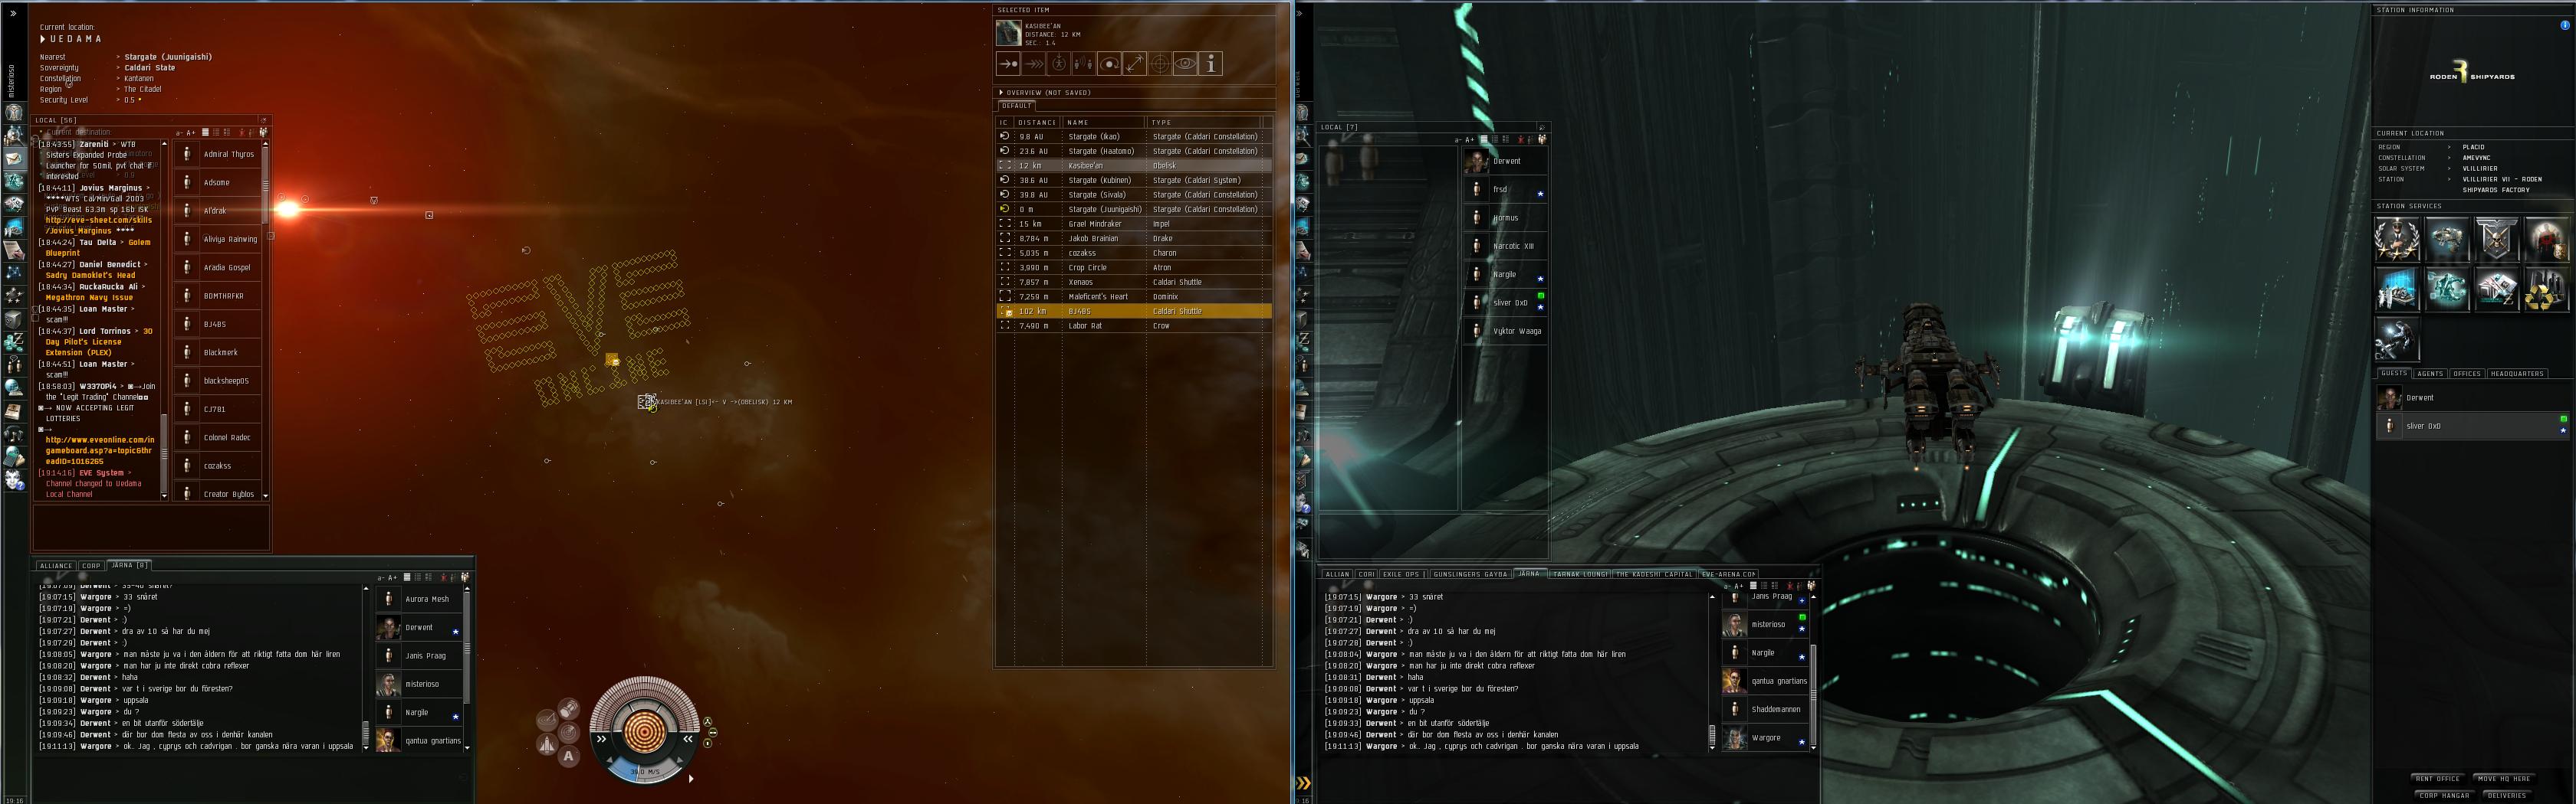Open the Corp Hangar button
The image size is (2576, 804).
pyautogui.click(x=2444, y=795)
